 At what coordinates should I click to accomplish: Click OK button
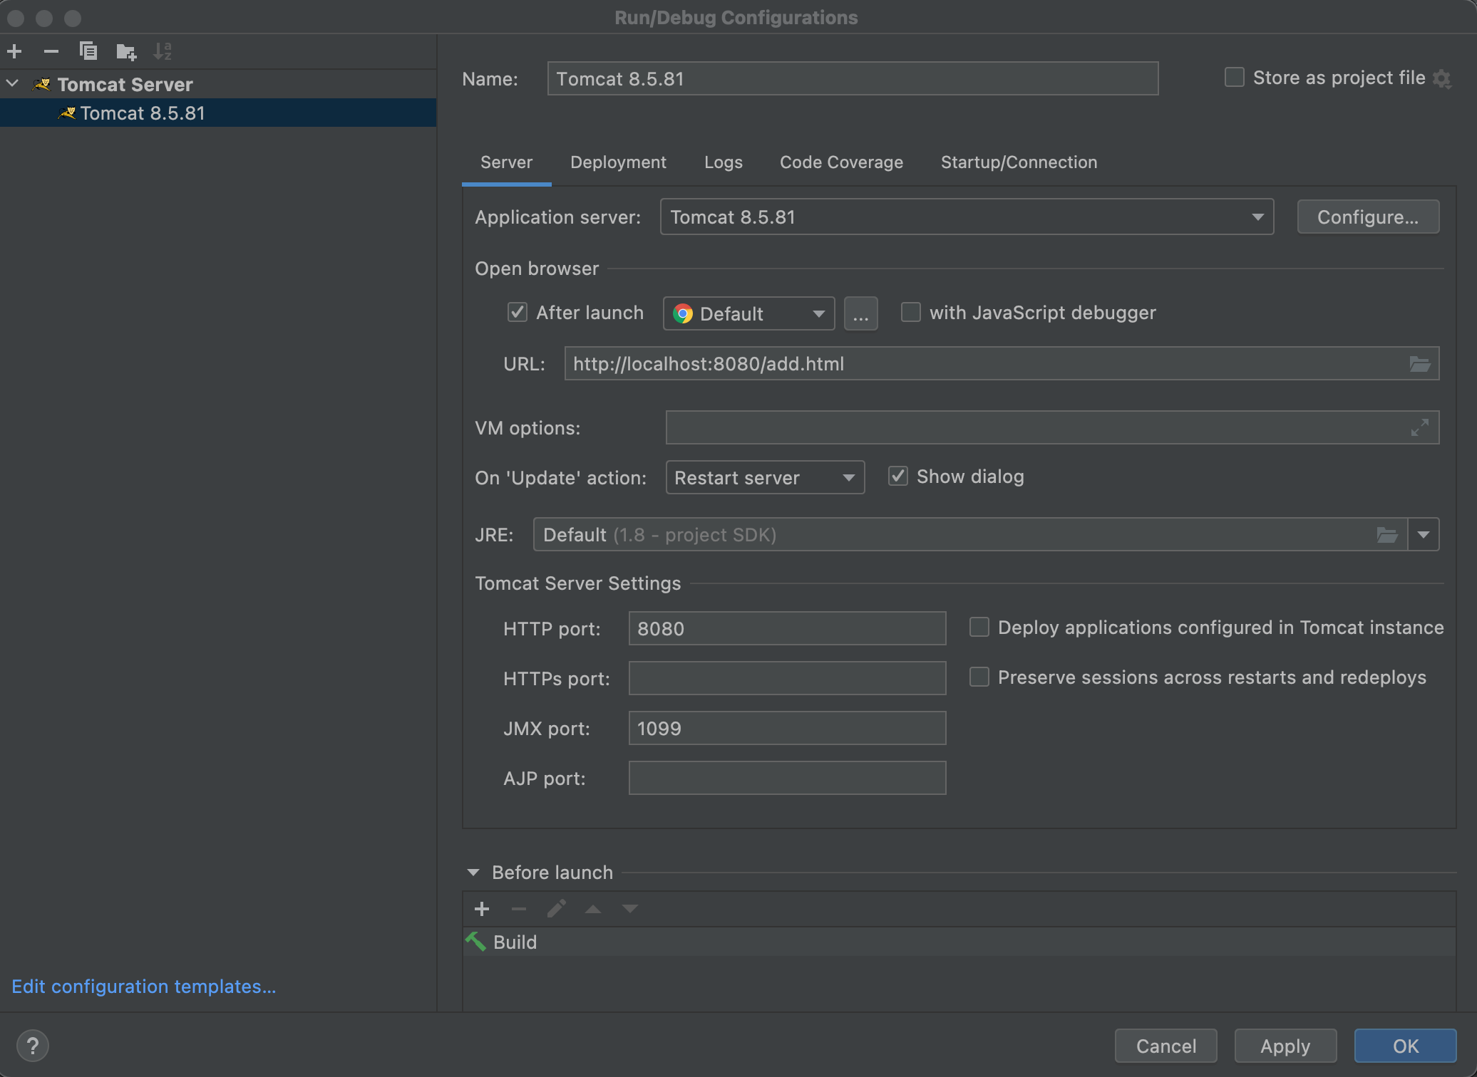coord(1405,1046)
